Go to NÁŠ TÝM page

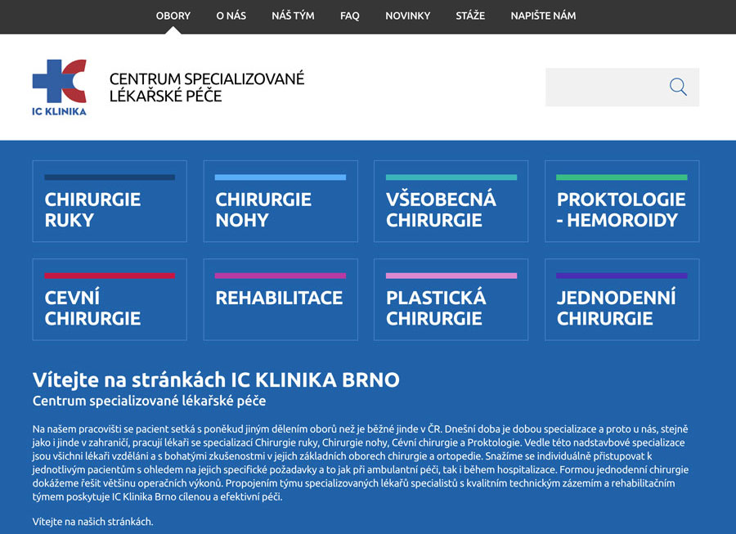tap(293, 16)
